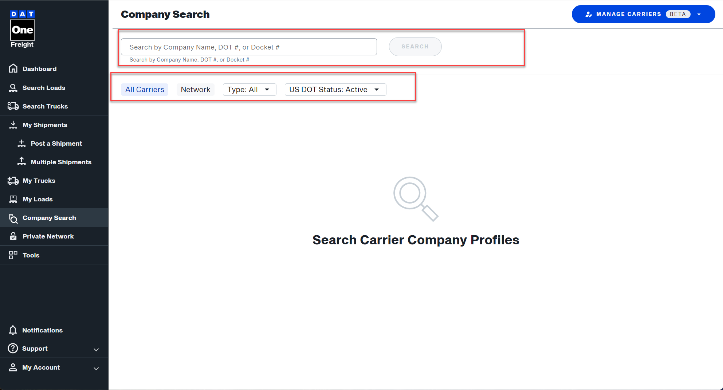Click the Search Loads icon
The image size is (723, 390).
(13, 88)
